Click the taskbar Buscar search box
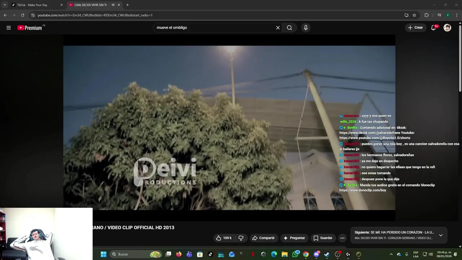The width and height of the screenshot is (462, 260). click(x=136, y=254)
